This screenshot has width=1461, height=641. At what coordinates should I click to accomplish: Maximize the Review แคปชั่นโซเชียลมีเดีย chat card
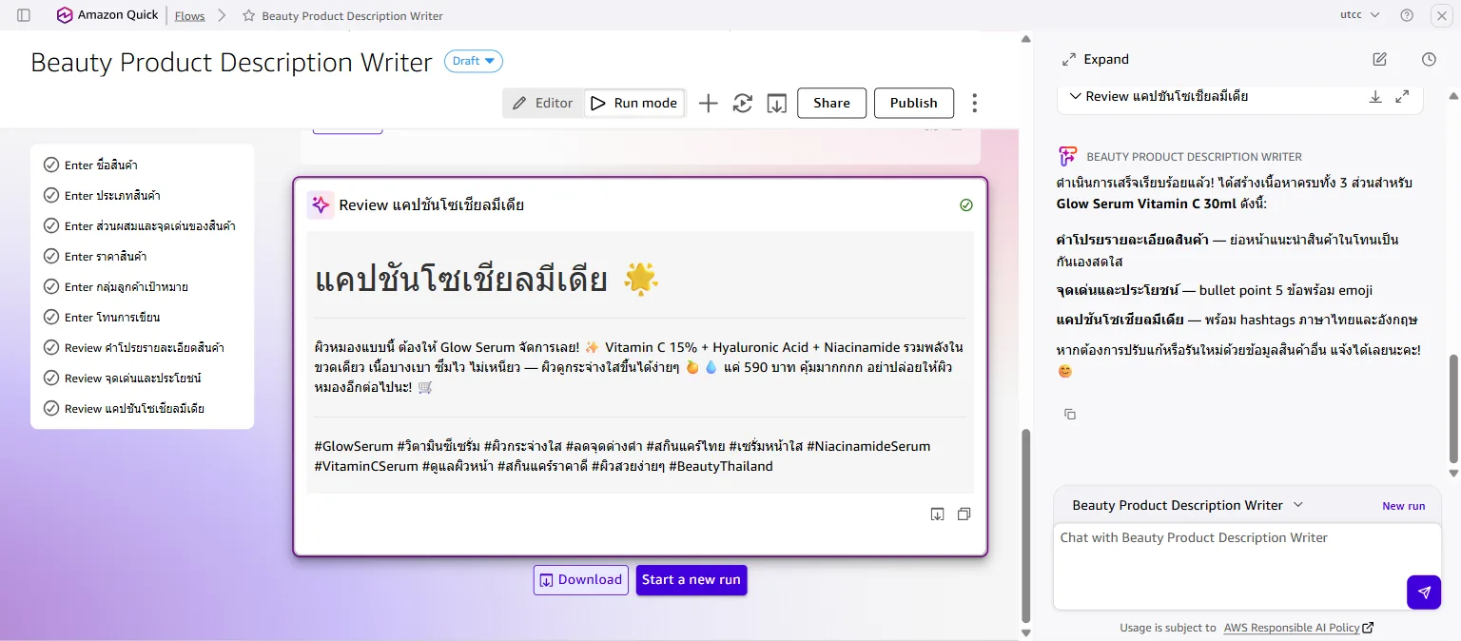coord(1402,96)
